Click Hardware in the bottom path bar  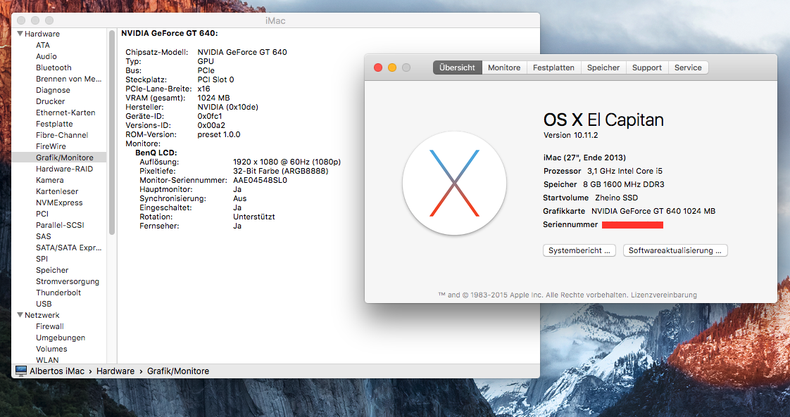[115, 371]
